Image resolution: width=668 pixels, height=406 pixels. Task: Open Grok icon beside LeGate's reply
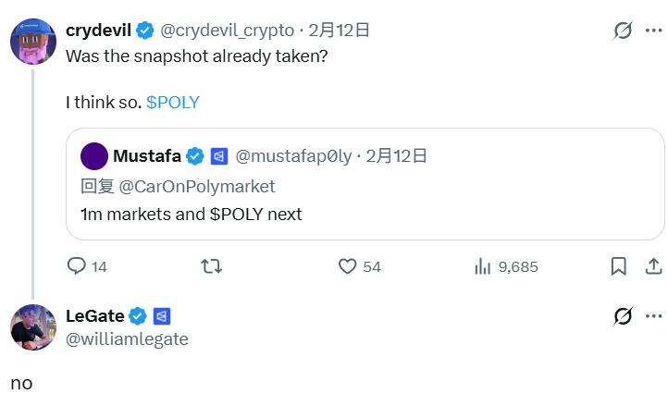coord(624,317)
